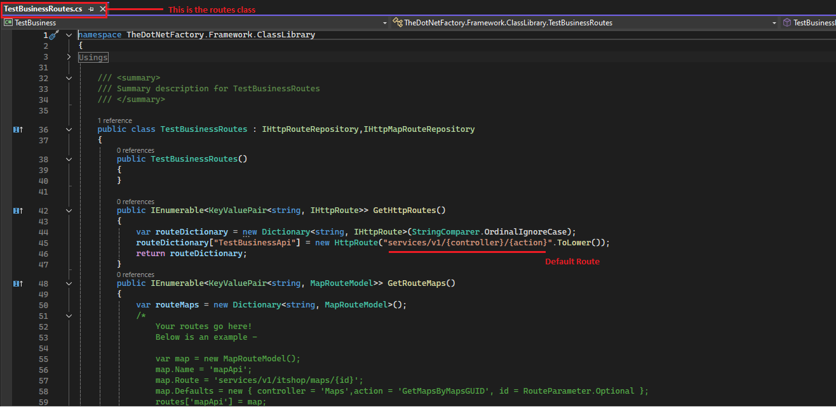
Task: Expand the collapsed Usings region chevron
Action: [x=69, y=57]
